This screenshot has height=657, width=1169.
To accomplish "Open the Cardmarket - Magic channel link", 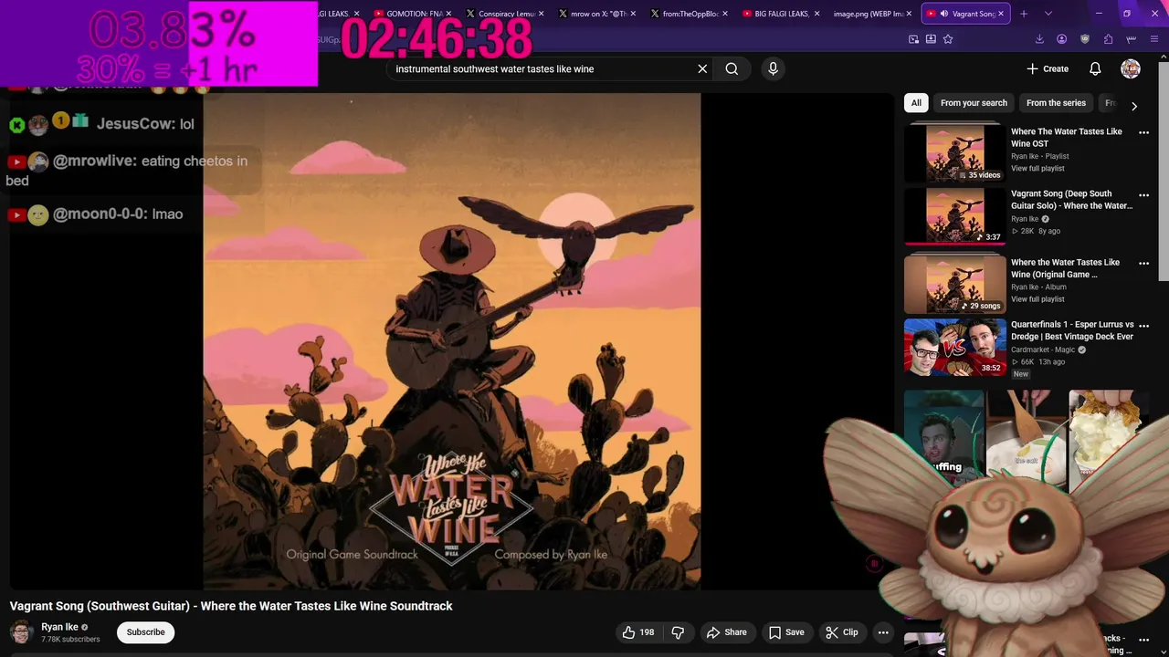I will click(x=1043, y=349).
